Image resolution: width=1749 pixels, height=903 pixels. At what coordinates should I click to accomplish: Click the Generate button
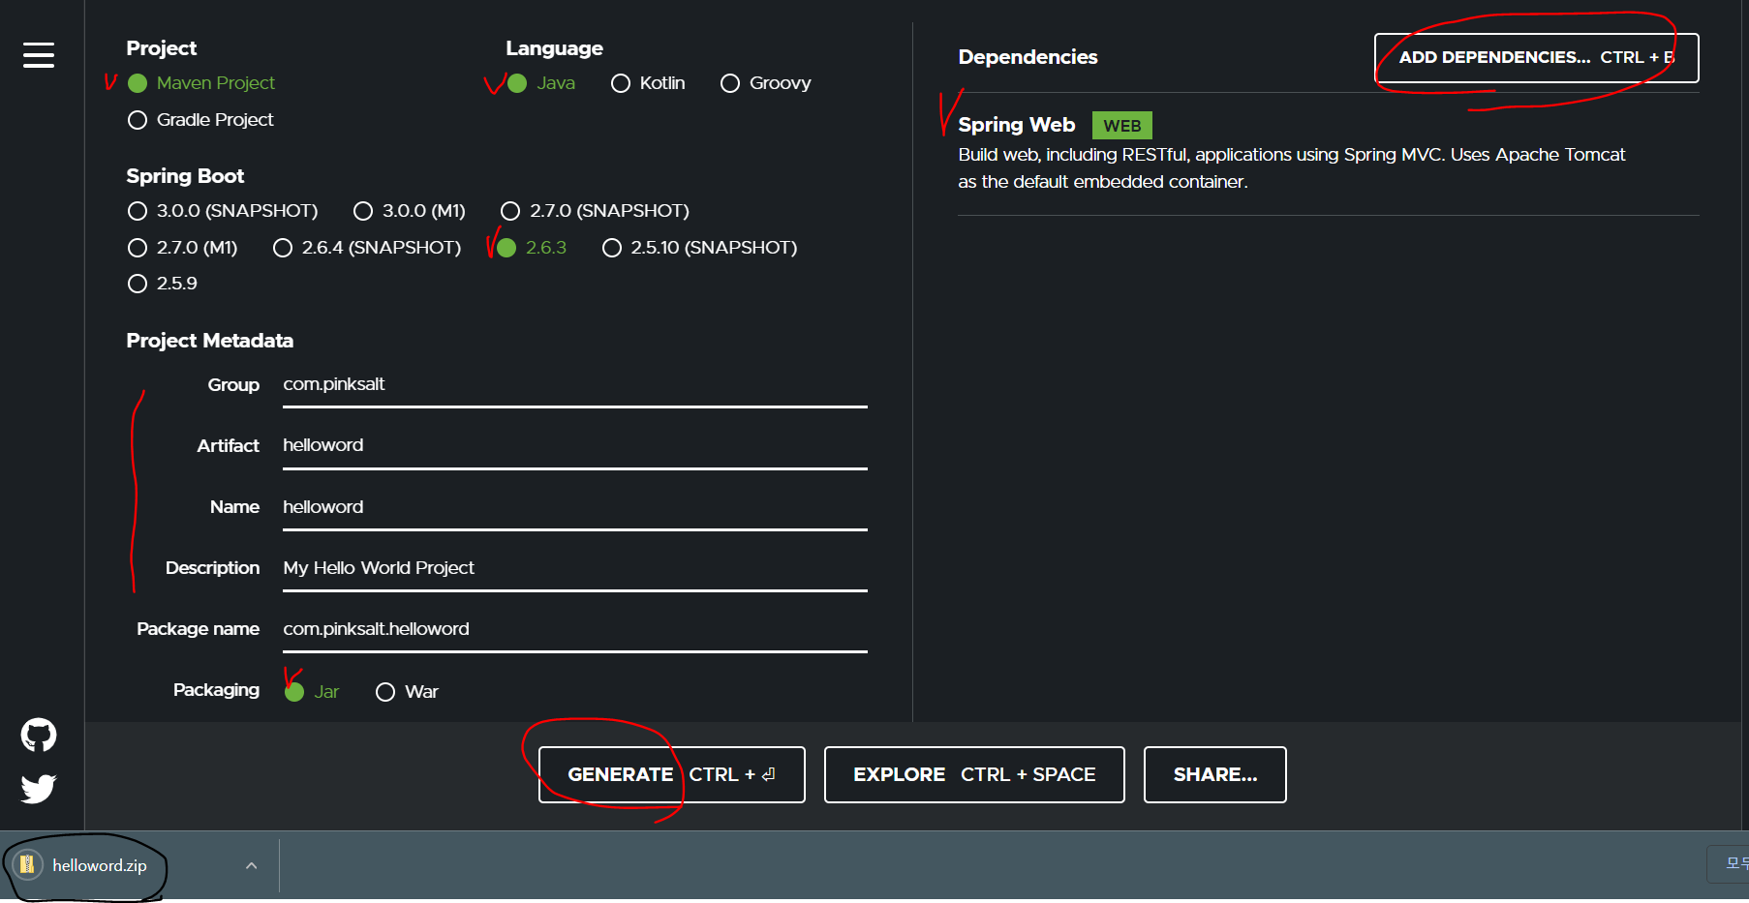coord(671,774)
